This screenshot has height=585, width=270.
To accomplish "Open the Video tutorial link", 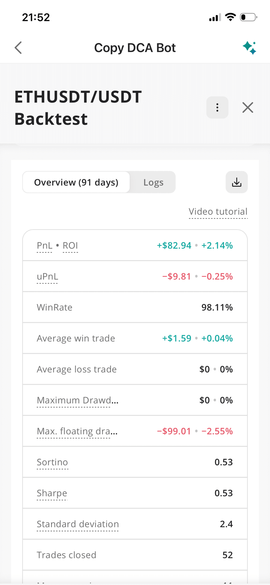I will (218, 212).
